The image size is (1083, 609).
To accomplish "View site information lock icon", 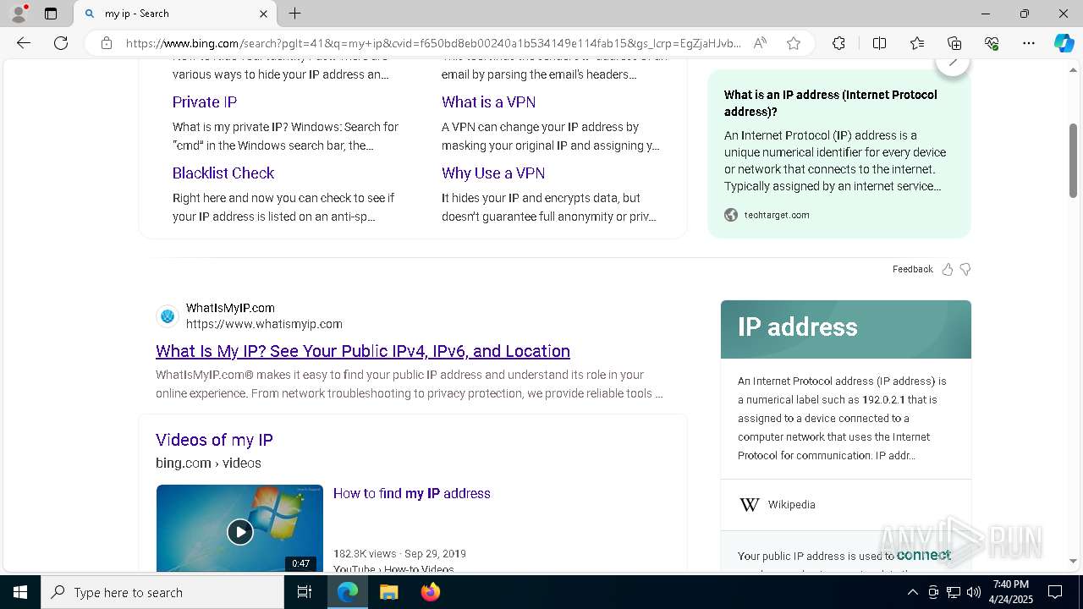I will pos(107,43).
